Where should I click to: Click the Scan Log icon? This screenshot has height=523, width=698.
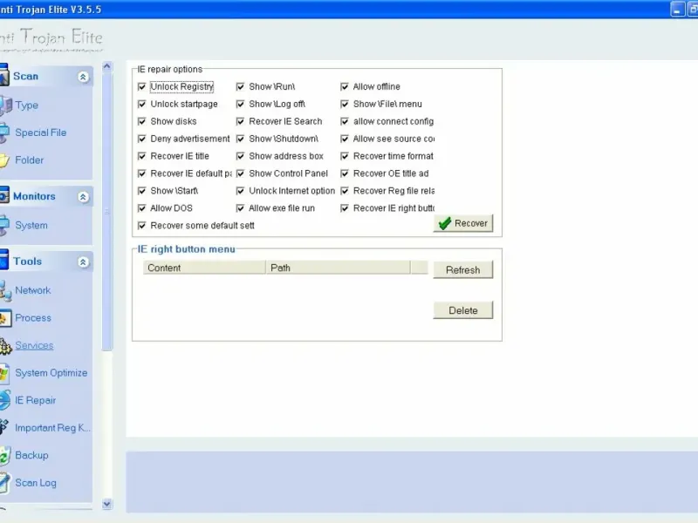(4, 483)
